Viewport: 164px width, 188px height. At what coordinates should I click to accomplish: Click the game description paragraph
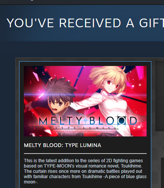85,171
